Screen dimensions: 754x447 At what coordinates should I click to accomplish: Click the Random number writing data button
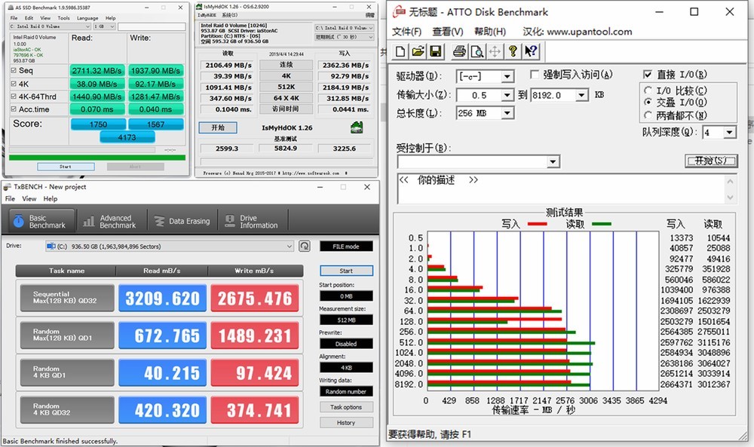click(x=346, y=391)
